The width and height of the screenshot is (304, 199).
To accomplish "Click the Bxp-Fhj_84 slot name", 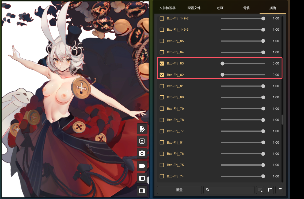I will 175,52.
